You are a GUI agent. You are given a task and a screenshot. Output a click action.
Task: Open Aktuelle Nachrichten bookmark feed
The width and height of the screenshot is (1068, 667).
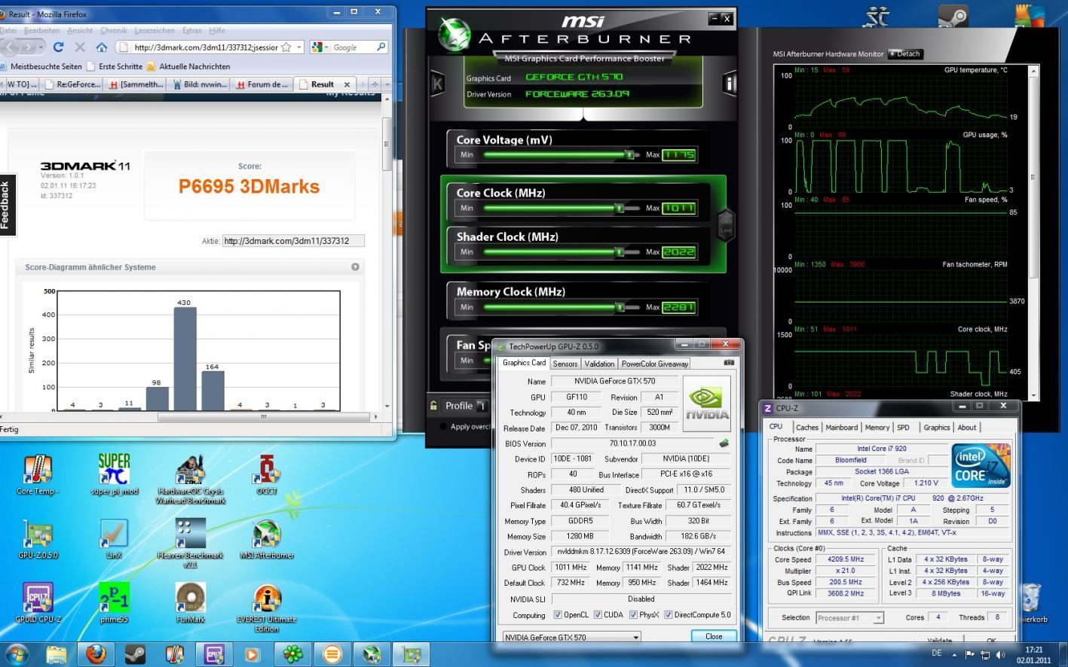point(188,66)
